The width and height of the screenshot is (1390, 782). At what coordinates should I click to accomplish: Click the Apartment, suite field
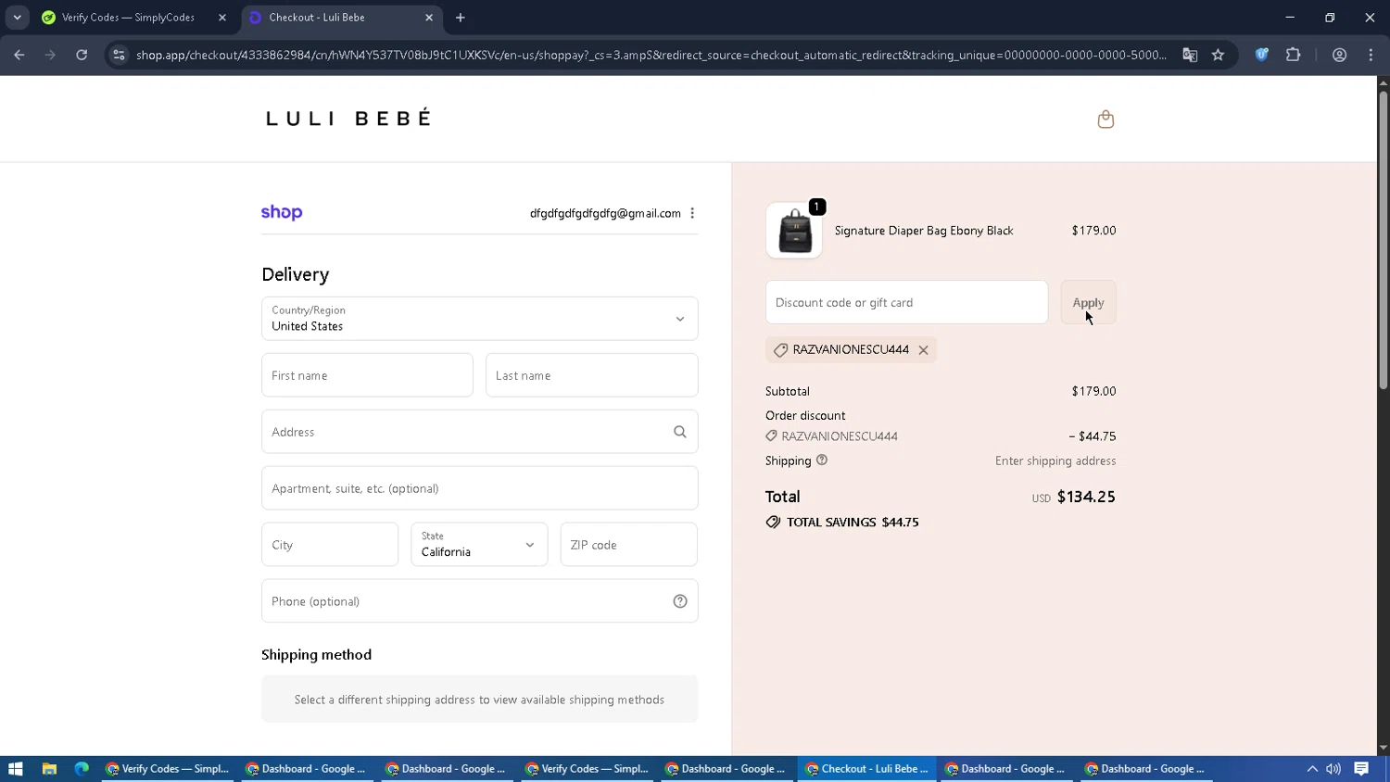coord(480,488)
